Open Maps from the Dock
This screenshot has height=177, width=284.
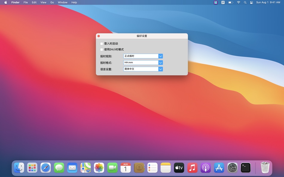[x=86, y=168]
